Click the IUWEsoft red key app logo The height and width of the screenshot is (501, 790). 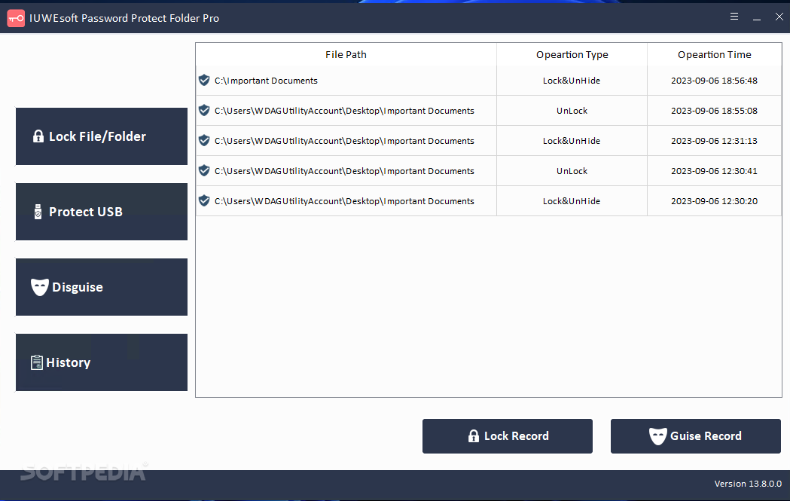pos(16,18)
